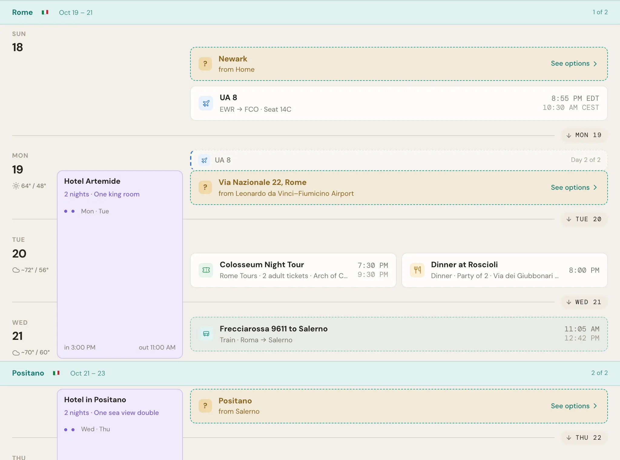Screen dimensions: 620x460
Task: Click the 'Wed · Thu' nights indicator
Action: [x=95, y=429]
